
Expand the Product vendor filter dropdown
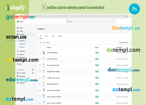point(124,43)
